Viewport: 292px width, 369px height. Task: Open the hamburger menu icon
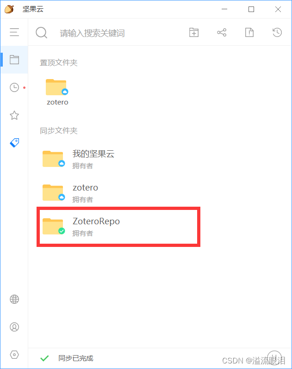[x=14, y=32]
